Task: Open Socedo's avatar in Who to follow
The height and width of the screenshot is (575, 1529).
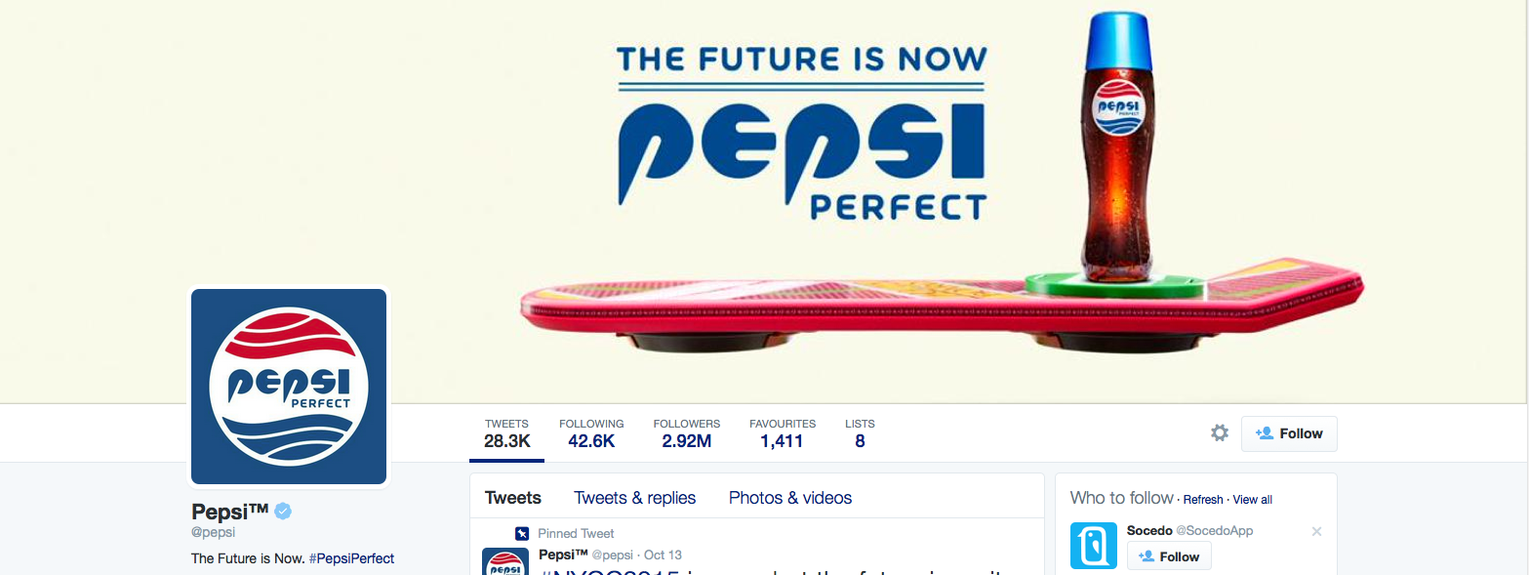Action: click(1093, 546)
